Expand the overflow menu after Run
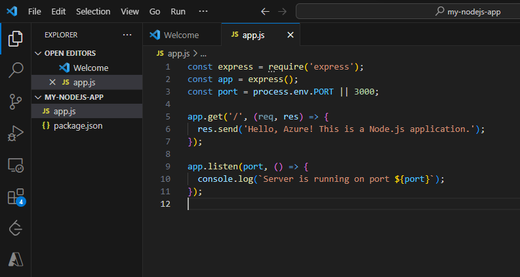The width and height of the screenshot is (520, 277). [203, 12]
